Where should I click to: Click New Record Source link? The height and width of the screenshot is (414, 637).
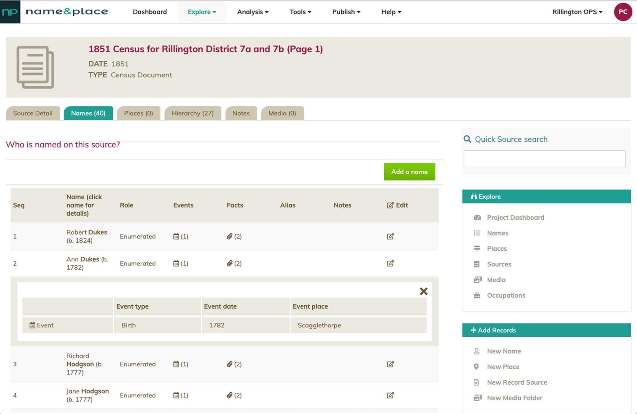tap(517, 382)
